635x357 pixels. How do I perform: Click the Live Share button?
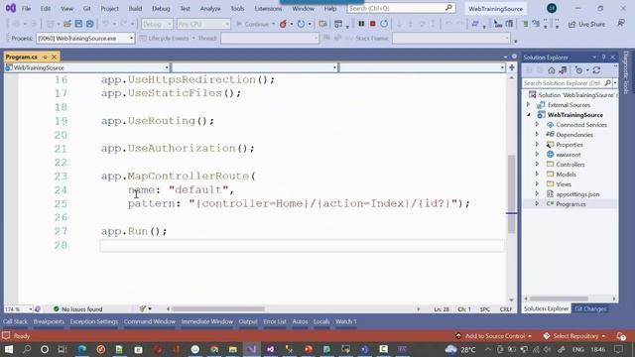point(586,24)
